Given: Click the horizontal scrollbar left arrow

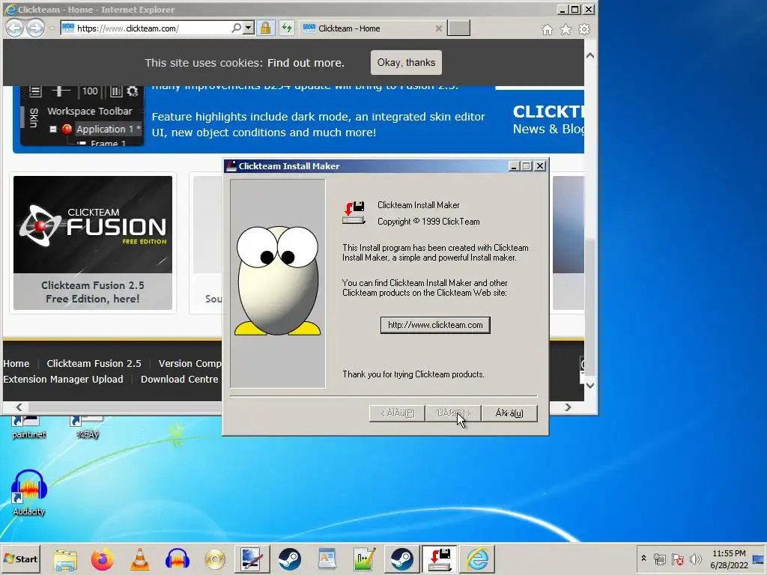Looking at the screenshot, I should pos(19,407).
